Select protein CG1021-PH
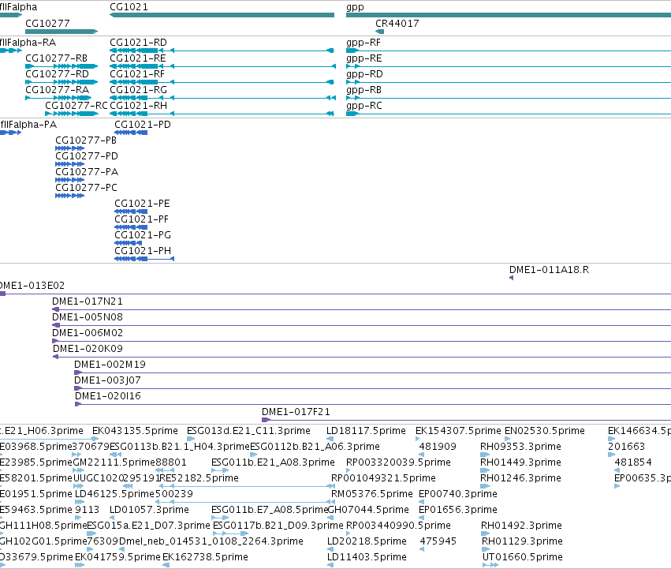The height and width of the screenshot is (569, 671). coord(144,259)
